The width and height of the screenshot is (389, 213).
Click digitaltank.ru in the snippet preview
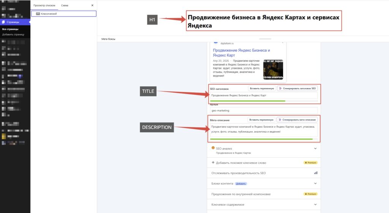coord(227,44)
